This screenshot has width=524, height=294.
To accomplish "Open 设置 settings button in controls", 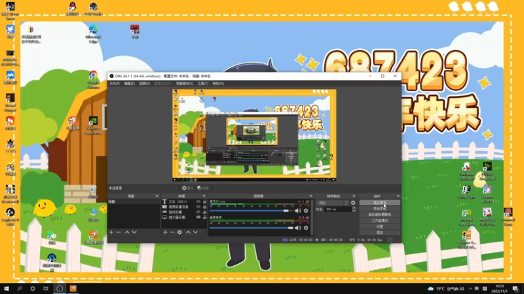I will [x=380, y=227].
